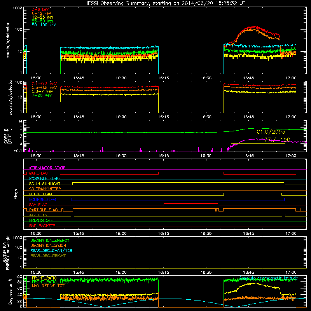
Task: Click the REAR_DEC_WEIGHT legend label
Action: [x=48, y=256]
